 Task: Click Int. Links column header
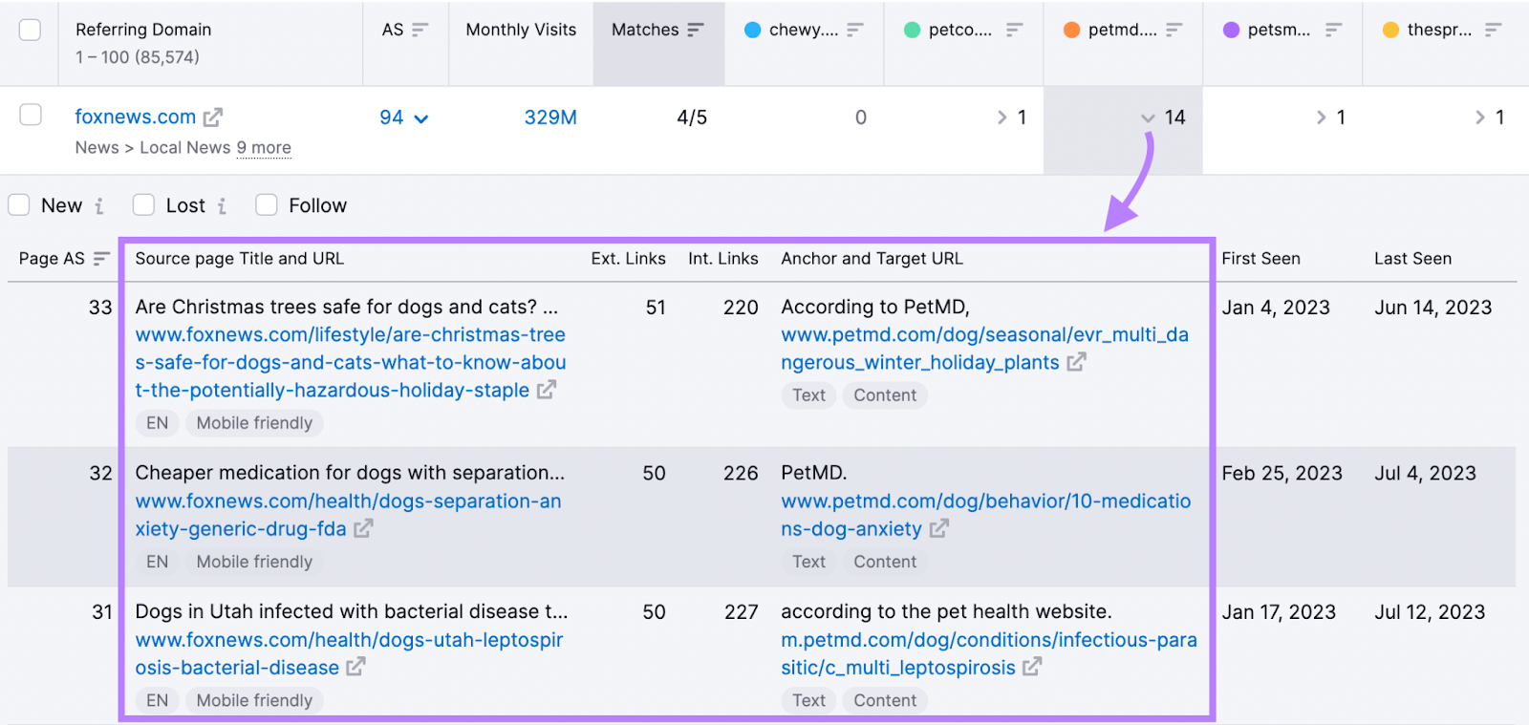point(722,259)
